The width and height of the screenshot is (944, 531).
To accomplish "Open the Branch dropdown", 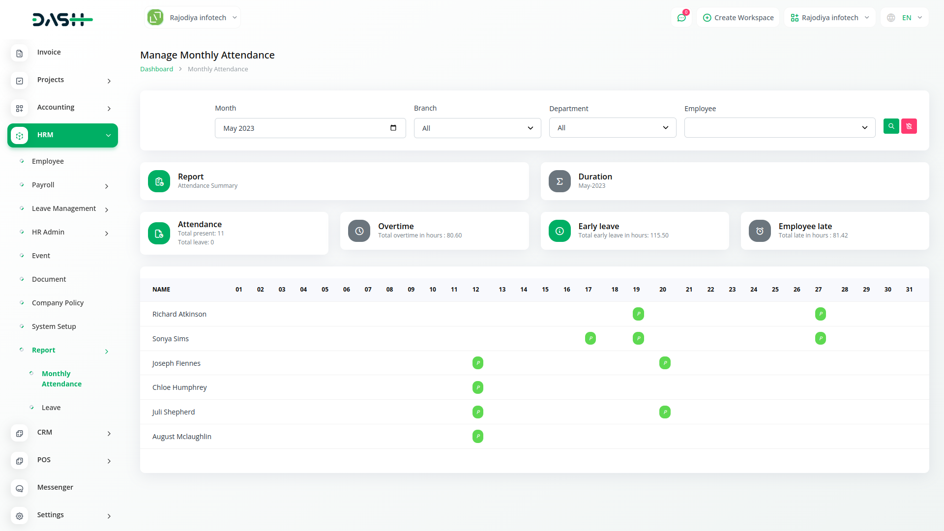I will coord(477,128).
